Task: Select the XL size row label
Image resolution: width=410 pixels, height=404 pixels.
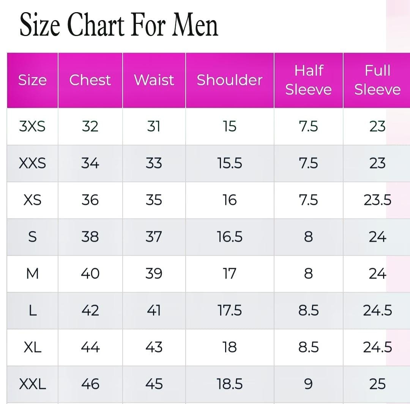Action: 32,347
